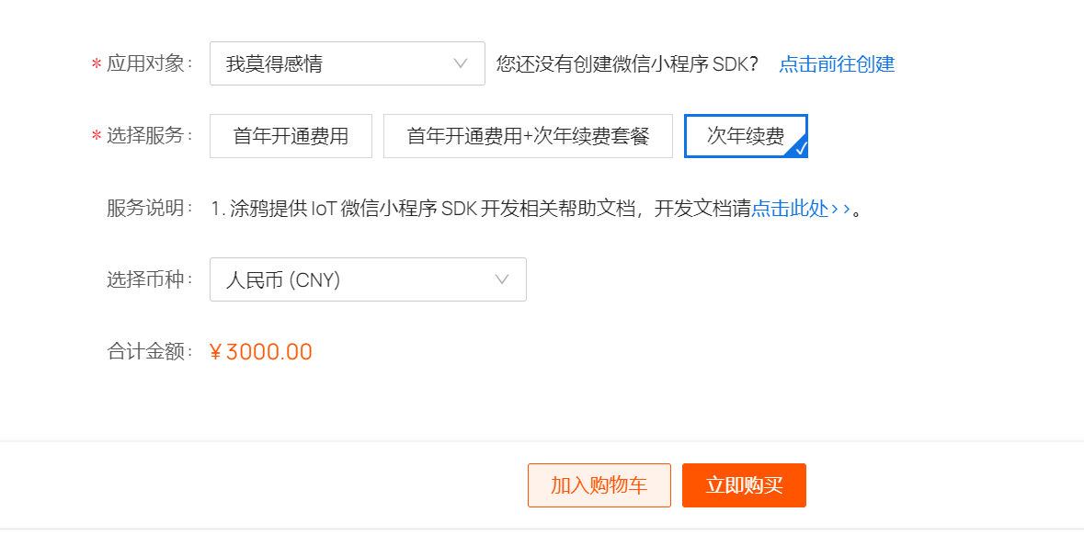
Task: Follow the 点击前往创建 link
Action: pyautogui.click(x=837, y=64)
